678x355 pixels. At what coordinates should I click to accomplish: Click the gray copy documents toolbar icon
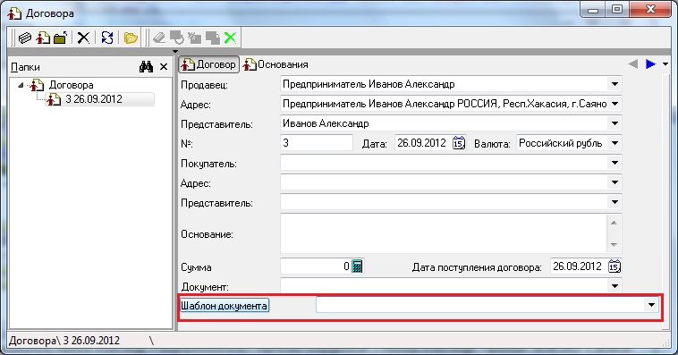click(212, 38)
